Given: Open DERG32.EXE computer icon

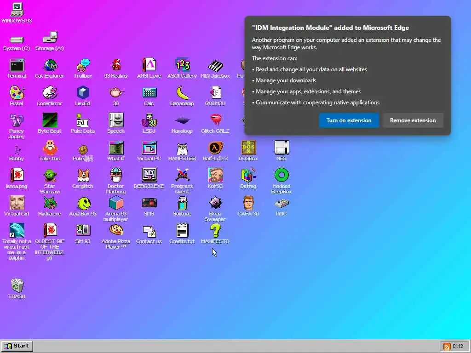Looking at the screenshot, I should [149, 175].
